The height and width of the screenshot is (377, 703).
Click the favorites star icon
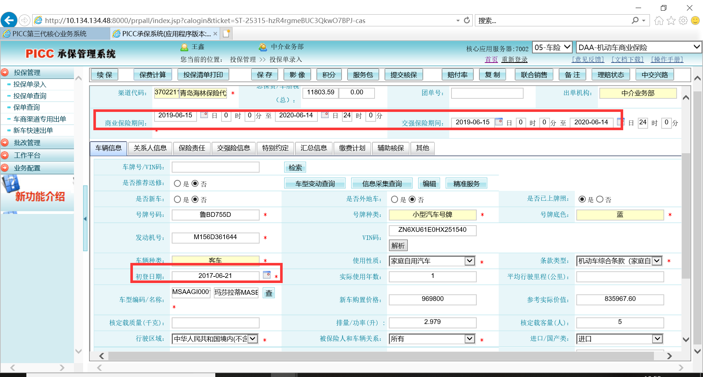point(671,20)
